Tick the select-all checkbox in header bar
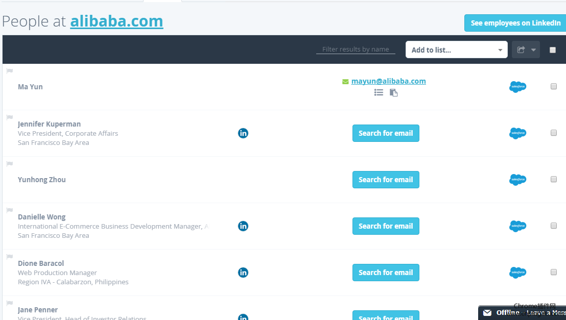Screen dimensions: 566x320 (x=553, y=50)
